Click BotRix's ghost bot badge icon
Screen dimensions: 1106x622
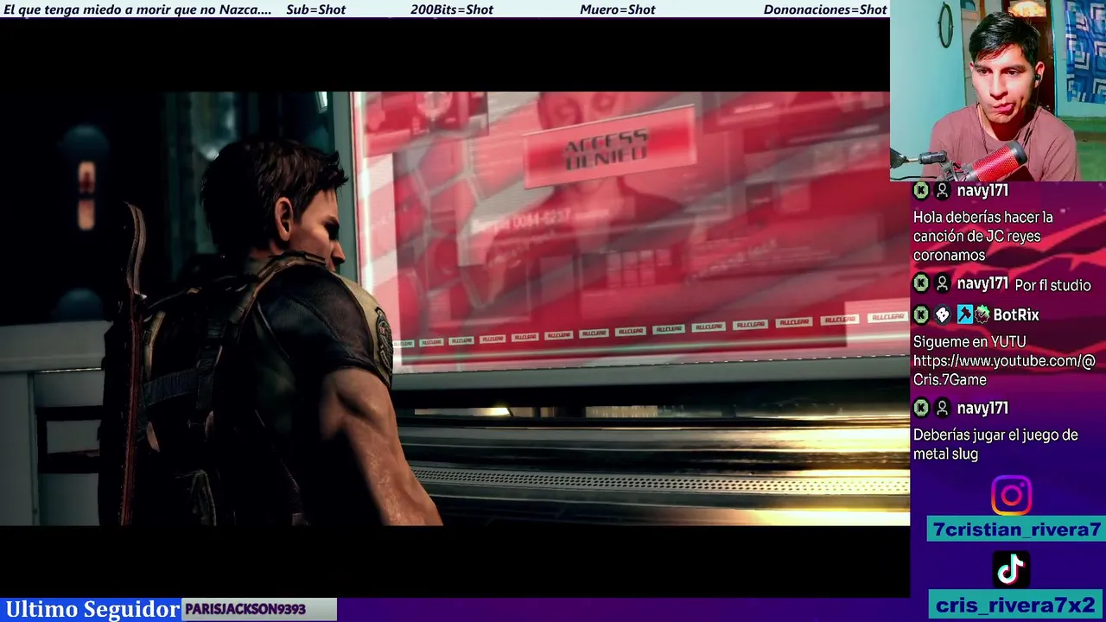pyautogui.click(x=943, y=315)
